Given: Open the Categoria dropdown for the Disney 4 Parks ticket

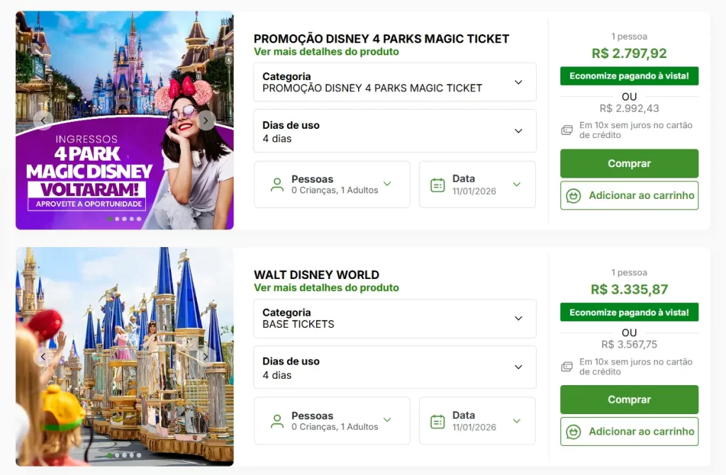Looking at the screenshot, I should [x=395, y=82].
